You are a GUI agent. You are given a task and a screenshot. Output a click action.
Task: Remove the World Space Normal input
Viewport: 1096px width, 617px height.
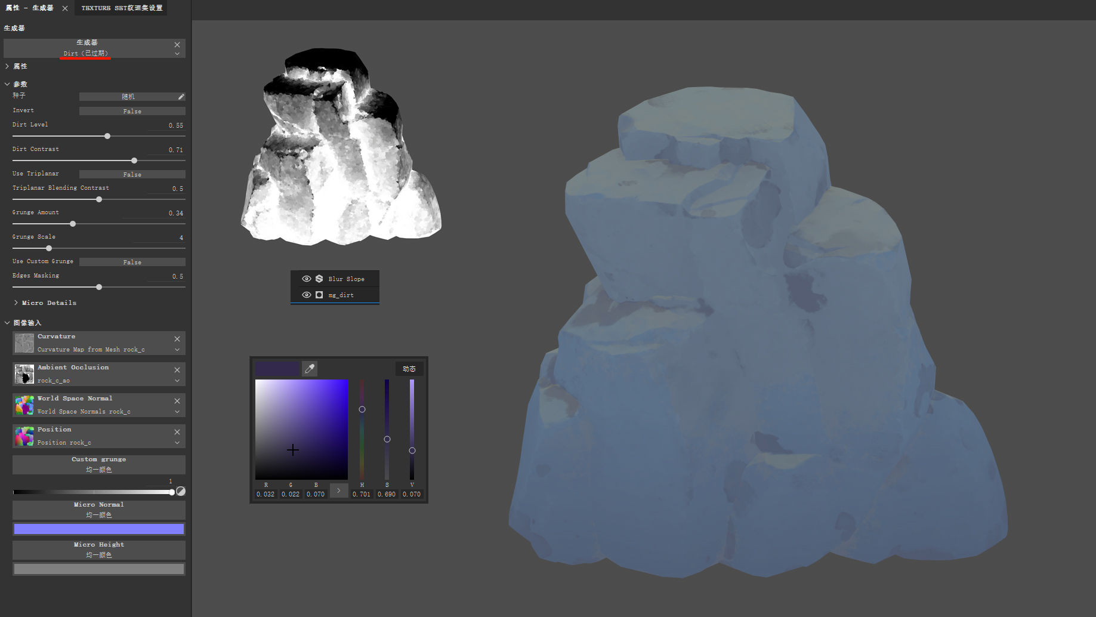tap(177, 401)
